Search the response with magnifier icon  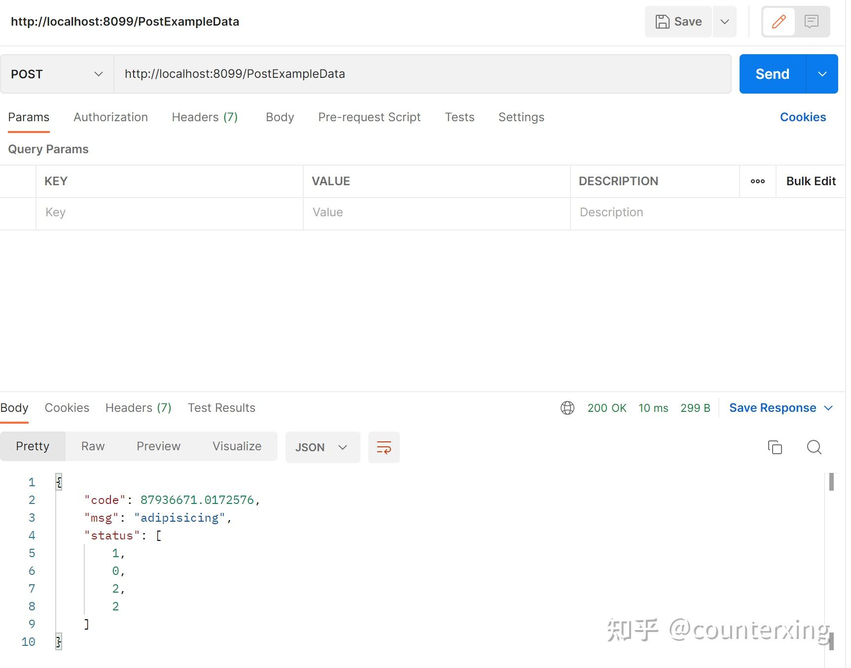coord(814,447)
